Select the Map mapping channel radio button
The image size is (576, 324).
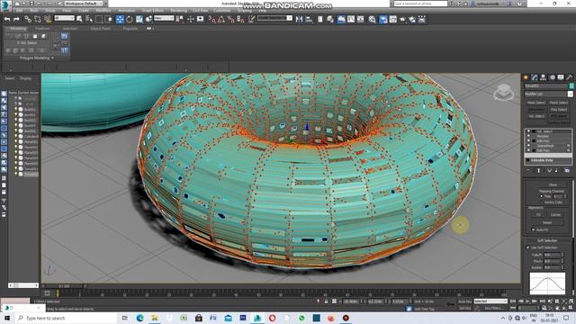point(542,196)
